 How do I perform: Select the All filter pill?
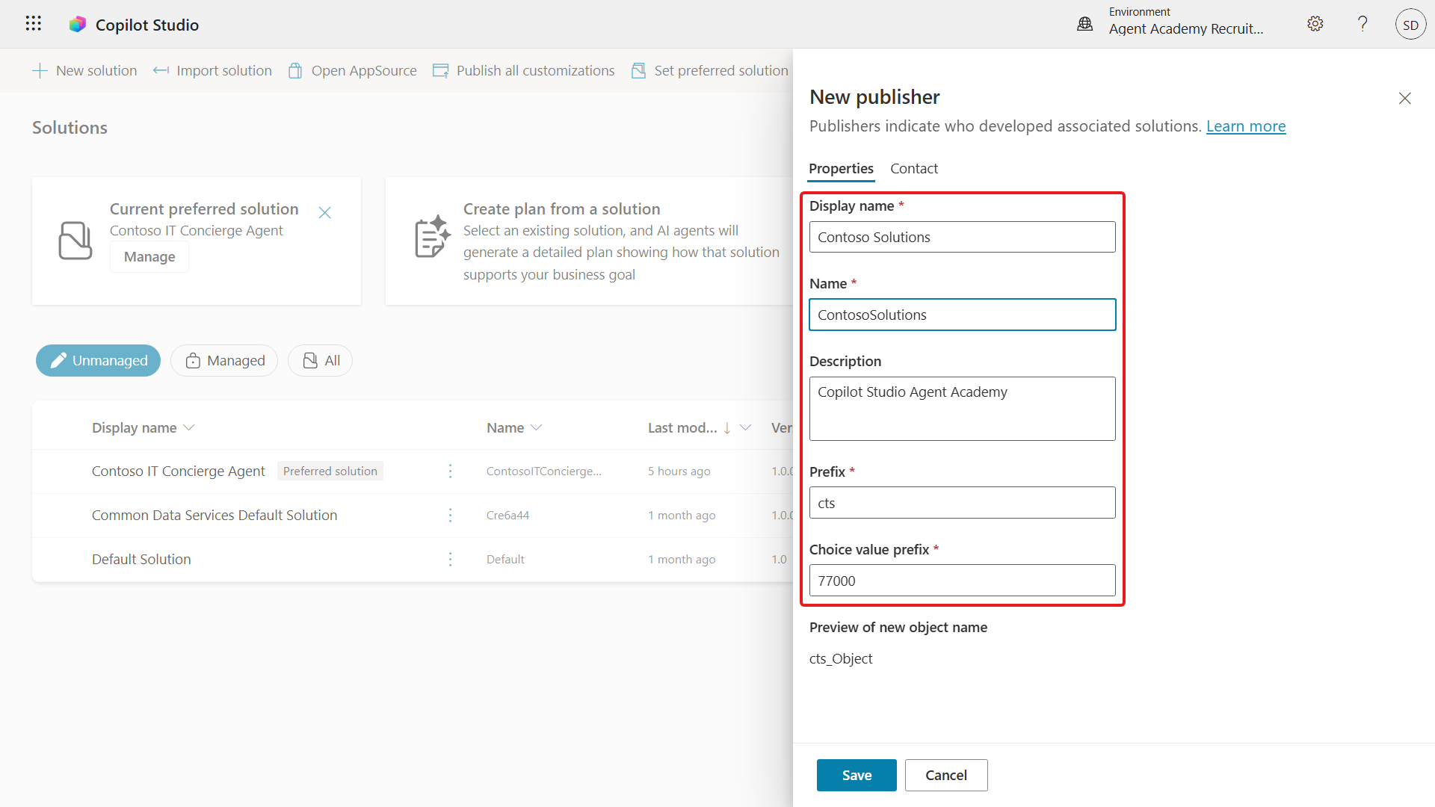click(320, 360)
